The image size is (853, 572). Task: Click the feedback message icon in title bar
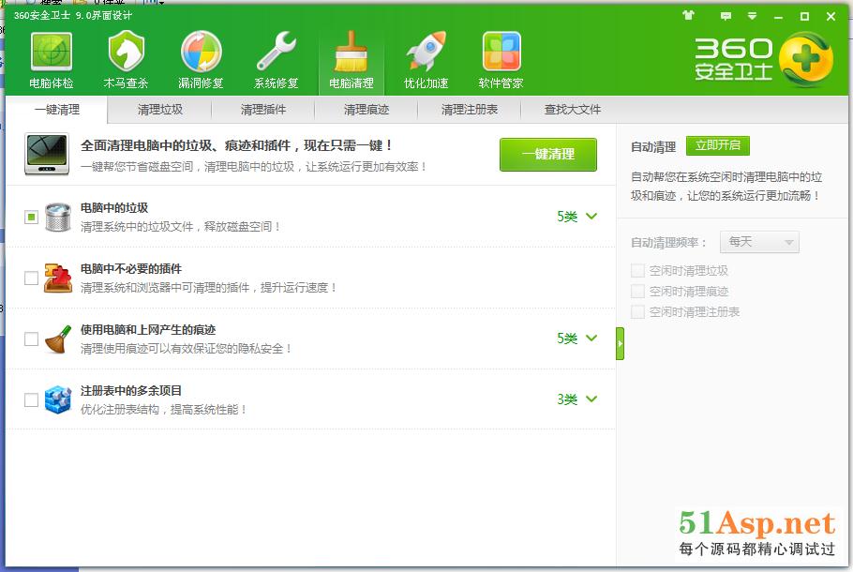point(726,16)
